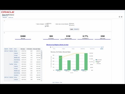Select the AMERICAS region radio button
The height and width of the screenshot is (94, 125).
click(x=45, y=24)
